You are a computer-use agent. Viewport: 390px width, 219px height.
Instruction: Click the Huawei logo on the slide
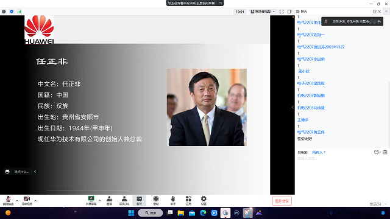point(39,30)
